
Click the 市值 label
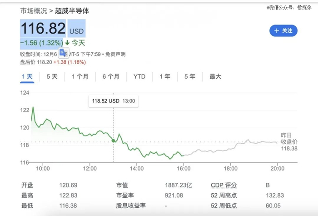click(122, 185)
